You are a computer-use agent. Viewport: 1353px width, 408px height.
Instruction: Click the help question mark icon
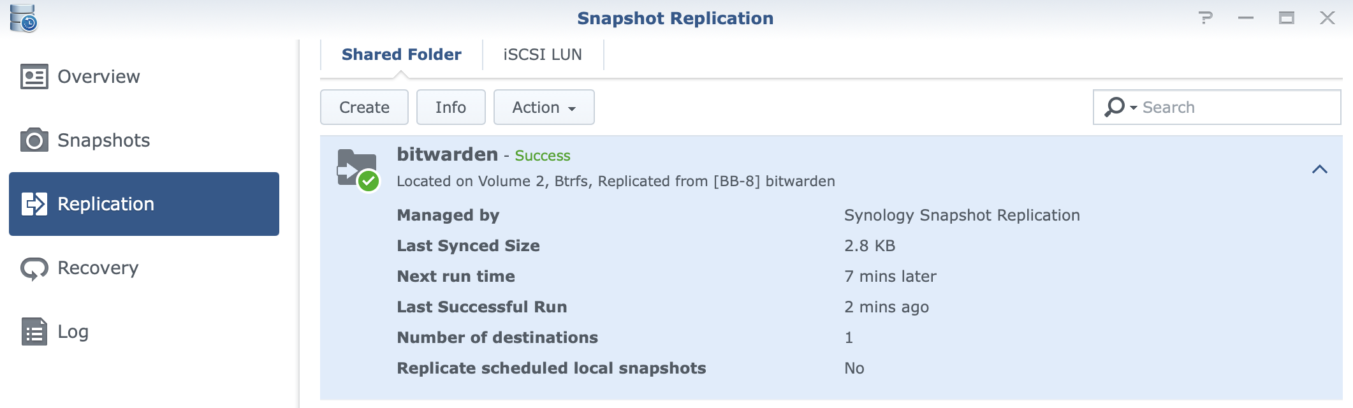[x=1205, y=18]
